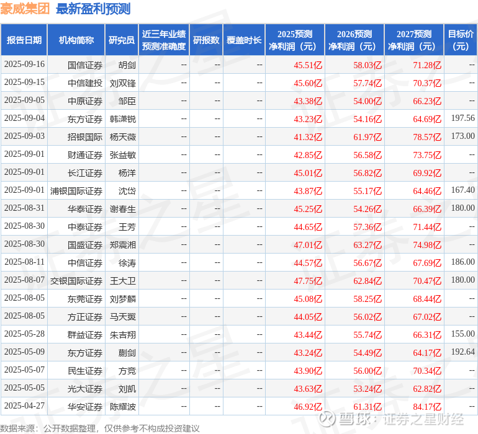Click the 71.44亿 forecast value

click(427, 227)
